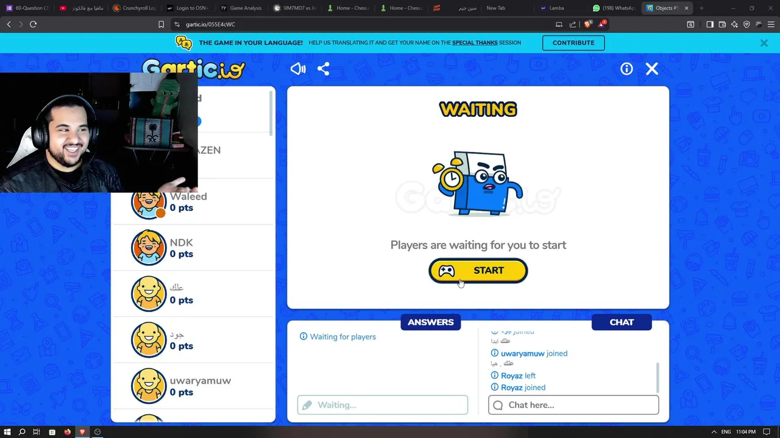Click the ENG language indicator
Viewport: 780px width, 438px height.
pyautogui.click(x=726, y=432)
